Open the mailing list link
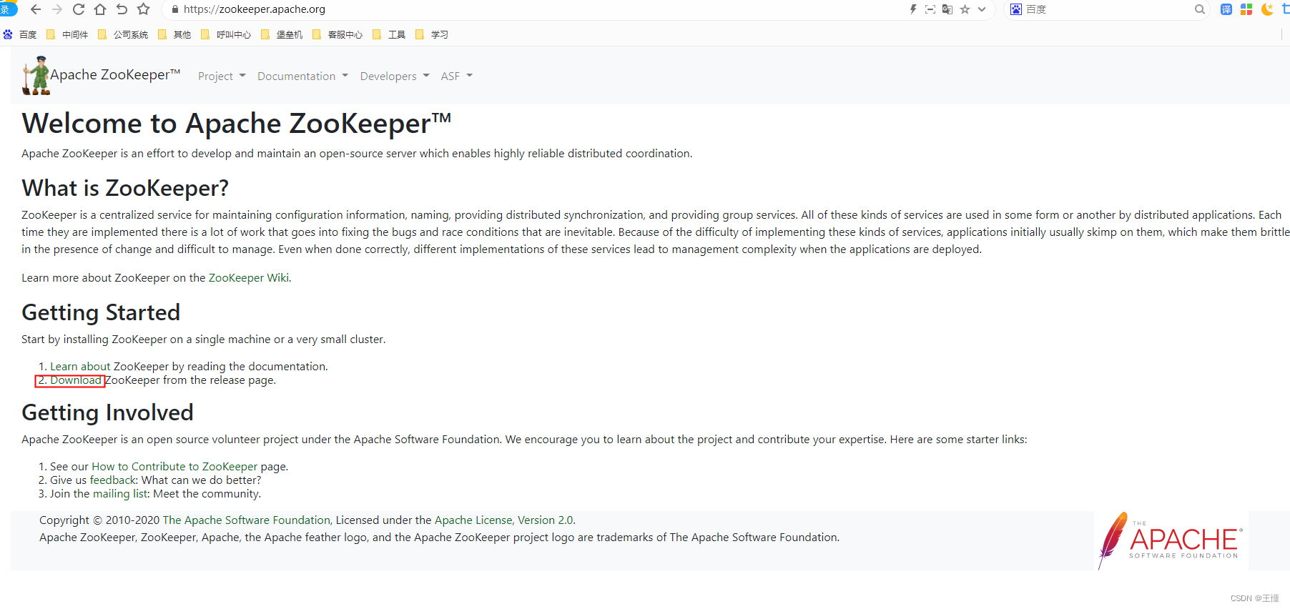This screenshot has height=609, width=1290. click(x=121, y=494)
